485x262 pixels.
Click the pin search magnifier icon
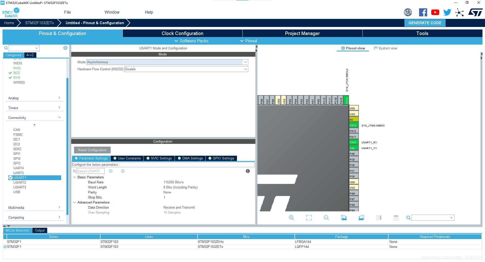[408, 218]
